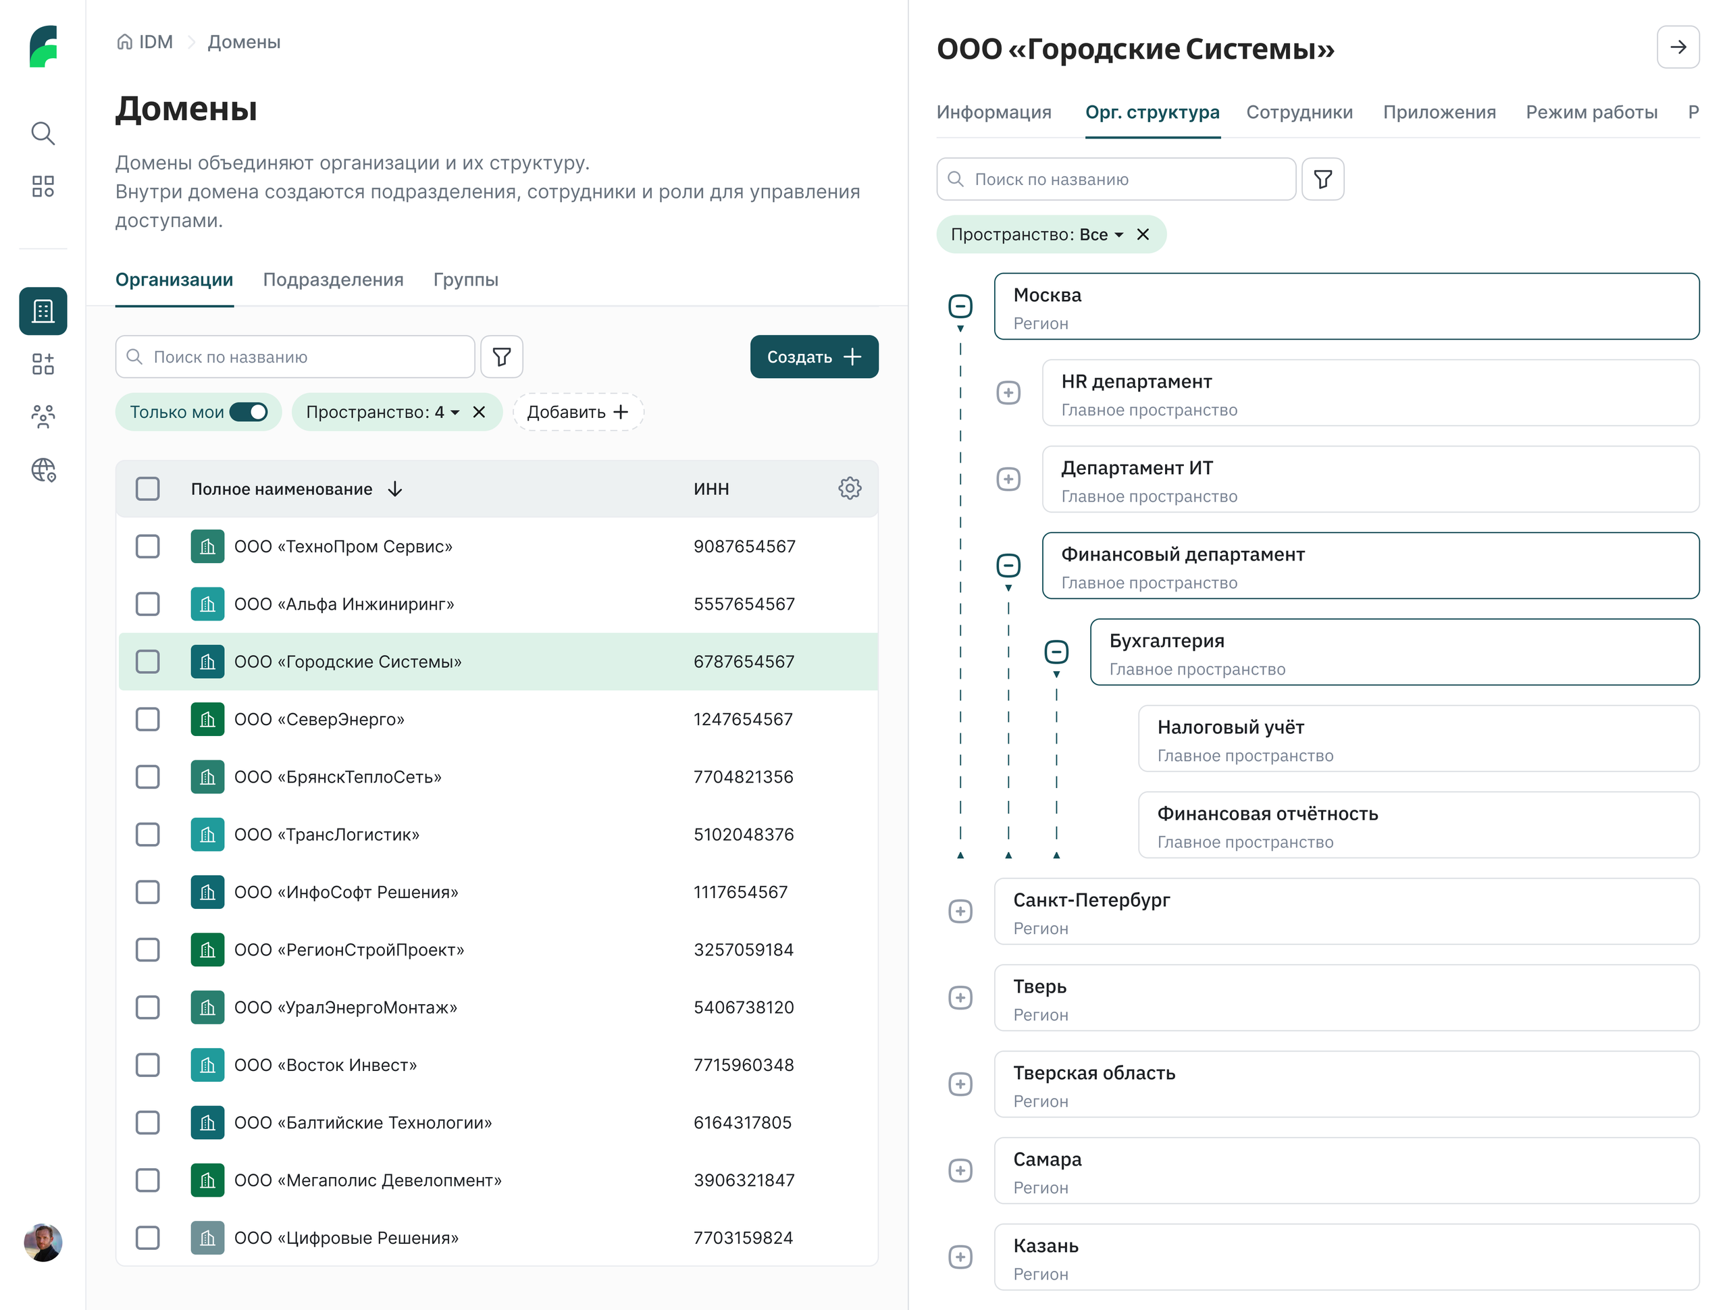The width and height of the screenshot is (1729, 1310).
Task: Click the Создать button
Action: click(814, 357)
